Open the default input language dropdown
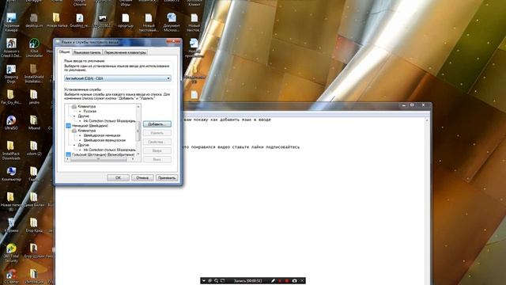The image size is (506, 285). click(118, 78)
